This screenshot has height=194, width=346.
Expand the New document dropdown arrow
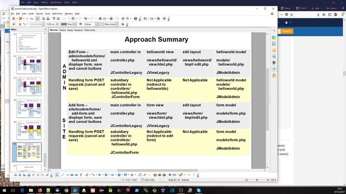click(x=17, y=19)
